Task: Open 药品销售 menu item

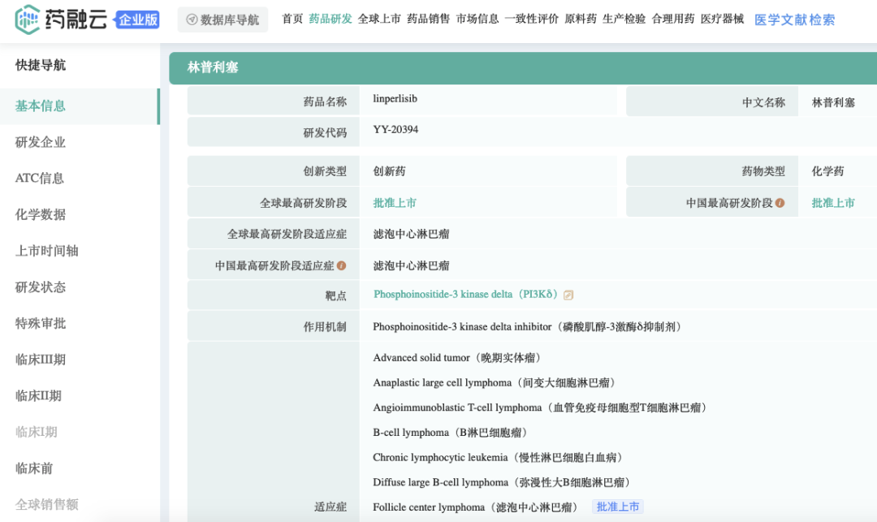Action: pyautogui.click(x=429, y=19)
